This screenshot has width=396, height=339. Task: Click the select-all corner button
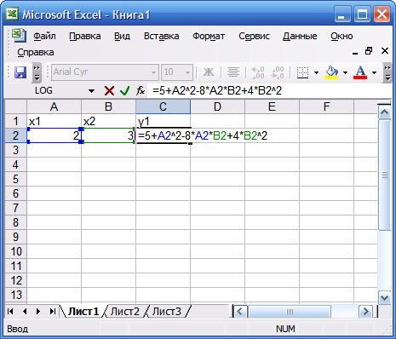16,107
